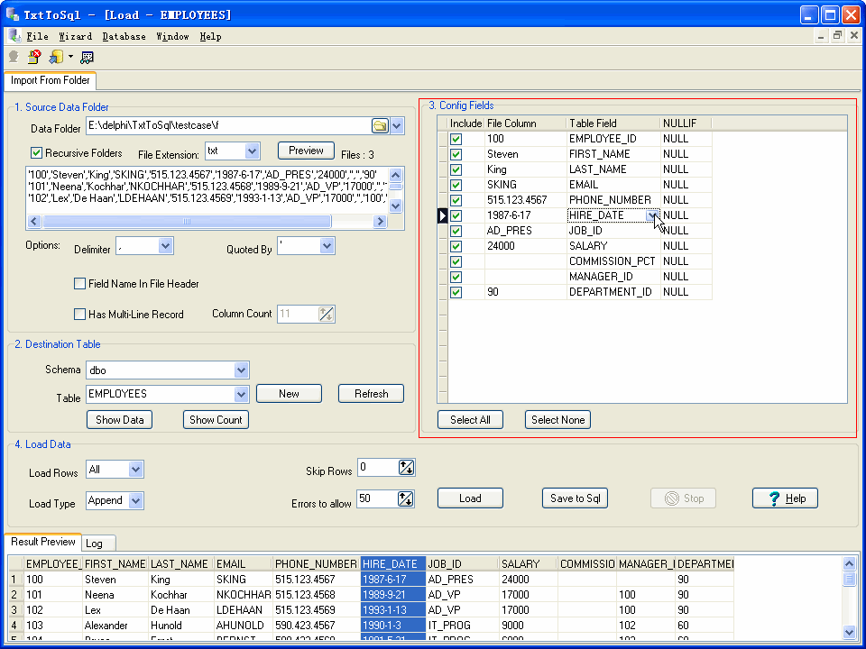Click the Hunold cell in Result Preview
Viewport: 866px width, 649px height.
[181, 626]
